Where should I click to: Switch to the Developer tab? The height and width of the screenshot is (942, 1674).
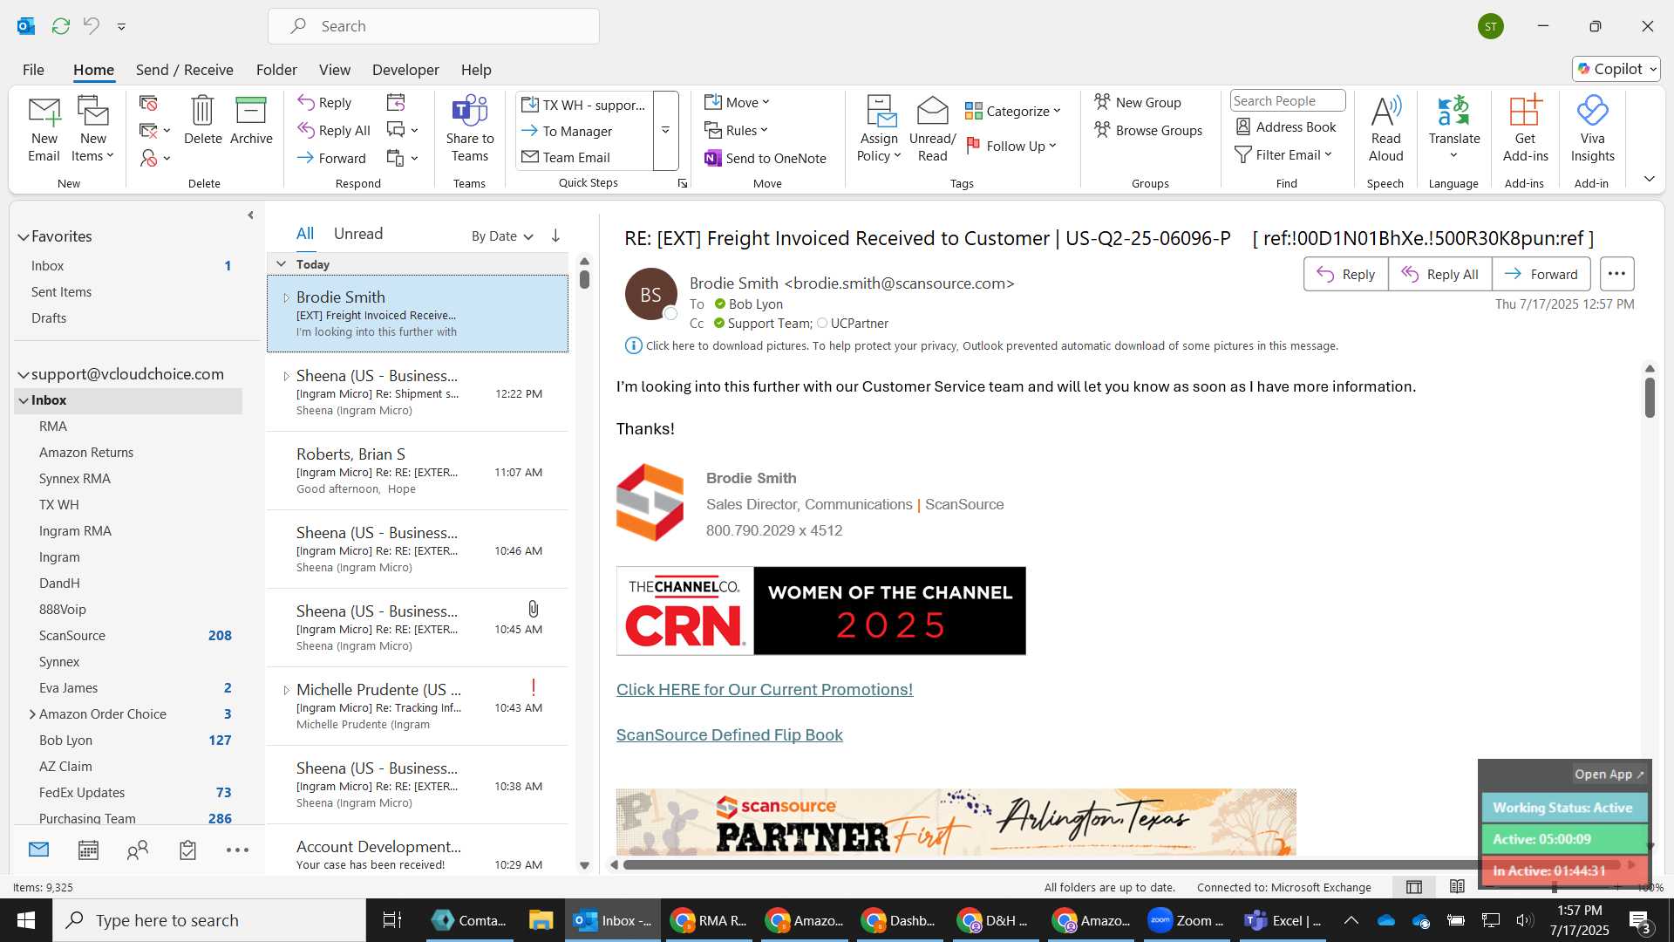click(405, 70)
